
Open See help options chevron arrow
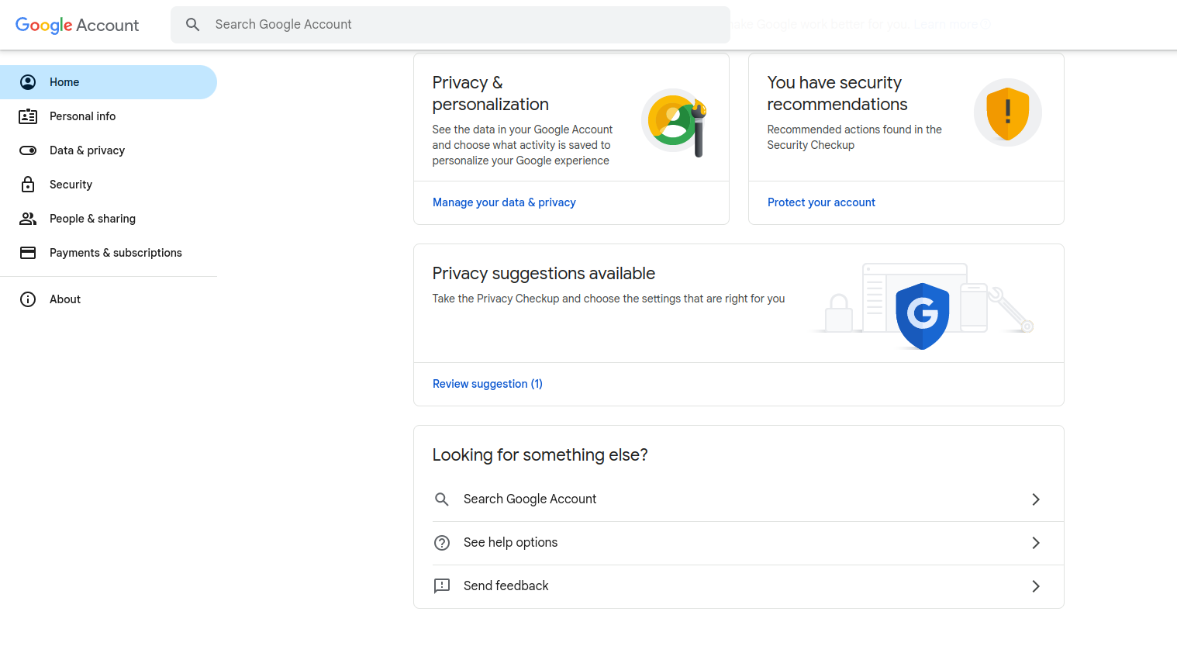tap(1035, 543)
